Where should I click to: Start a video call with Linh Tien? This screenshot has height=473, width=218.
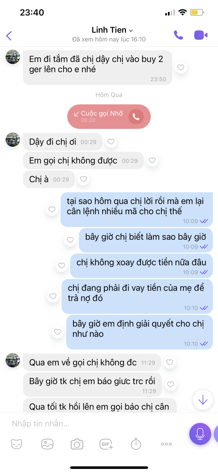point(201,35)
